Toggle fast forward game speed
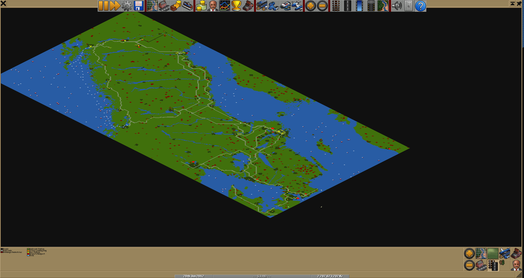Viewport: 524px width, 278px height. point(115,6)
